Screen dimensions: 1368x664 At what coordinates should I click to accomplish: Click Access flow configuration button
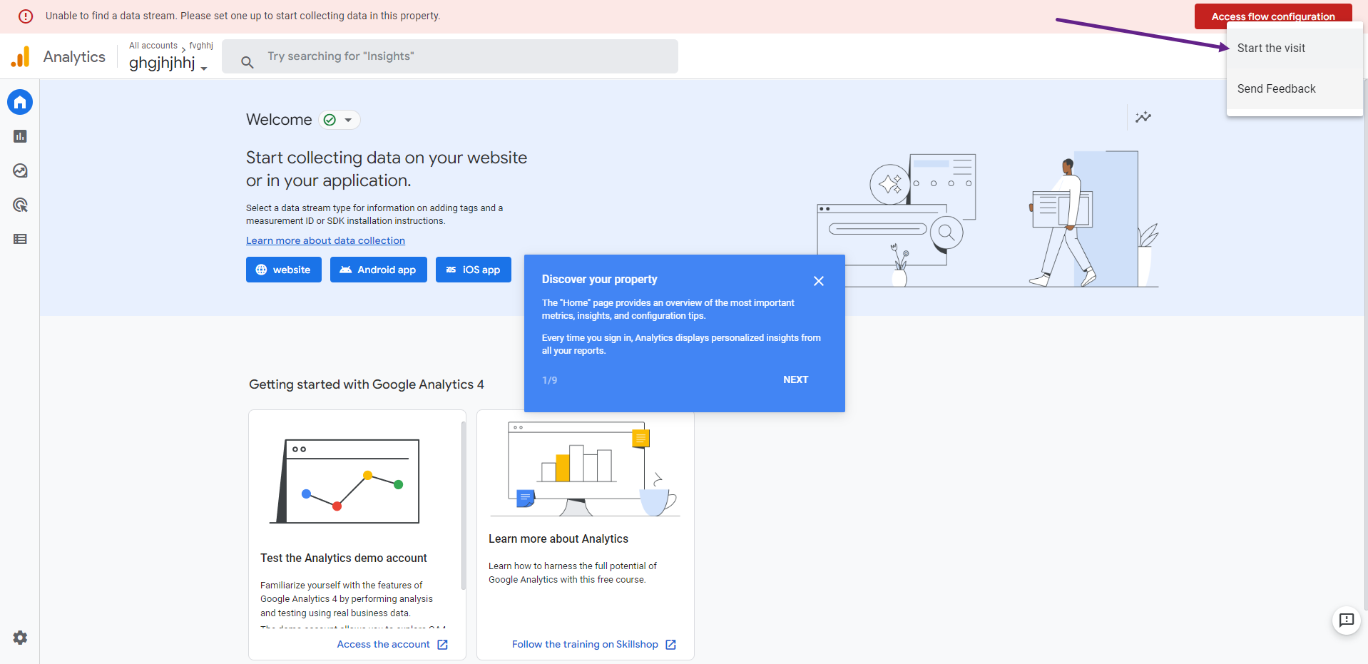1273,16
